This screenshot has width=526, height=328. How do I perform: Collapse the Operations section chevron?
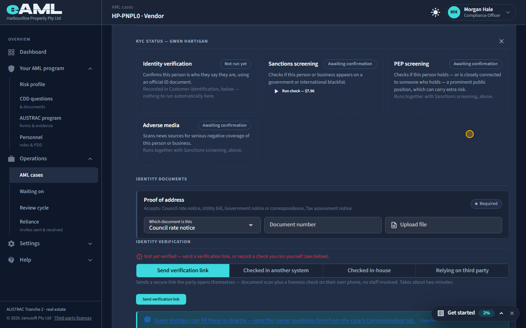(90, 159)
